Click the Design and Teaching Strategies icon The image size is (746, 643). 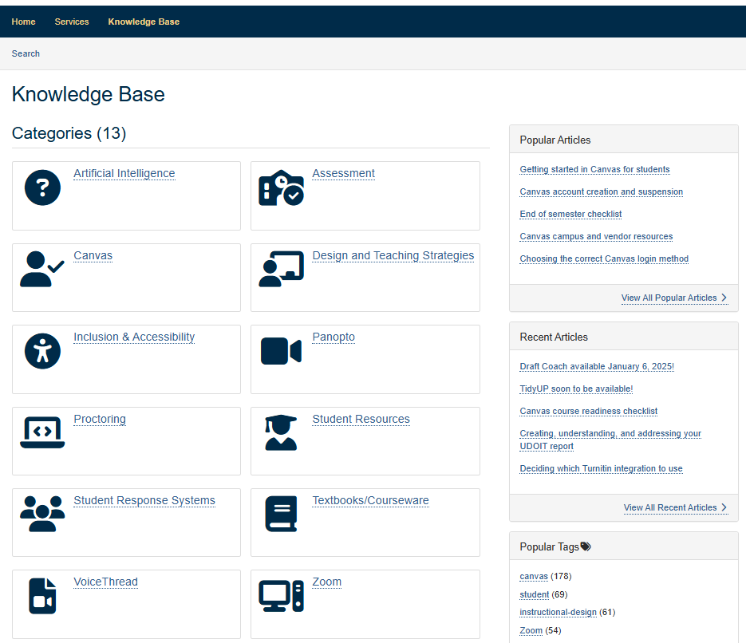click(x=281, y=270)
